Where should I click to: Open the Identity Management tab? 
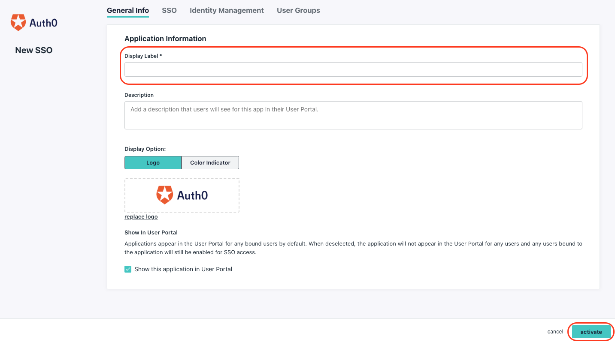227,10
